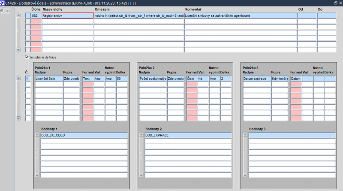Image resolution: width=343 pixels, height=191 pixels.
Task: Click Položka 1 Délka field '50'
Action: tap(122, 79)
